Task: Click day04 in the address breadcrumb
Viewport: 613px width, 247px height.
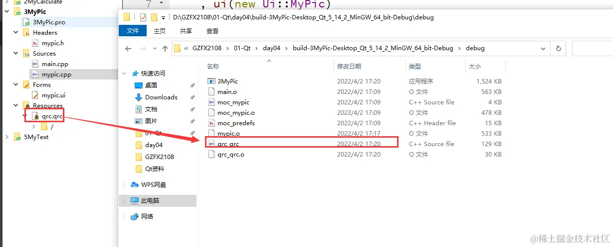Action: (x=272, y=49)
